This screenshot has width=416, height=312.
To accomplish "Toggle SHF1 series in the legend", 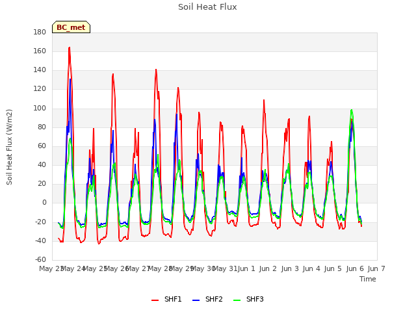I will [166, 299].
